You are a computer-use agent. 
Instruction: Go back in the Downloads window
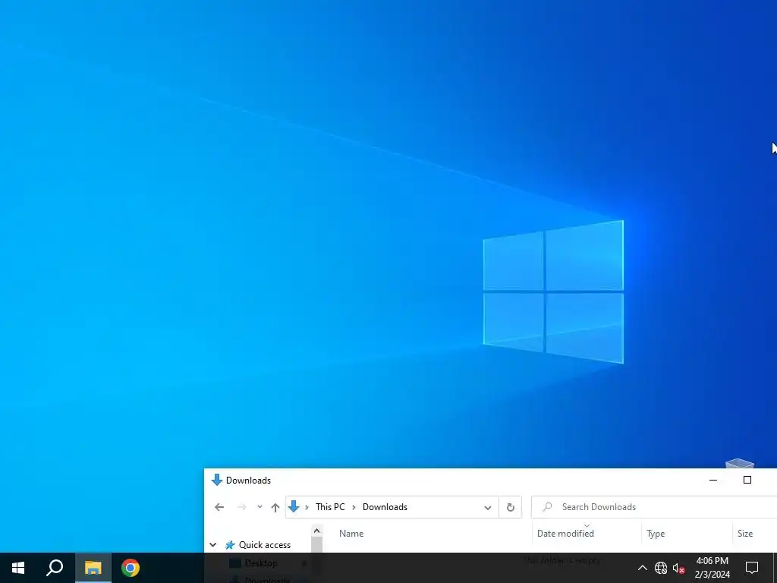[x=219, y=507]
